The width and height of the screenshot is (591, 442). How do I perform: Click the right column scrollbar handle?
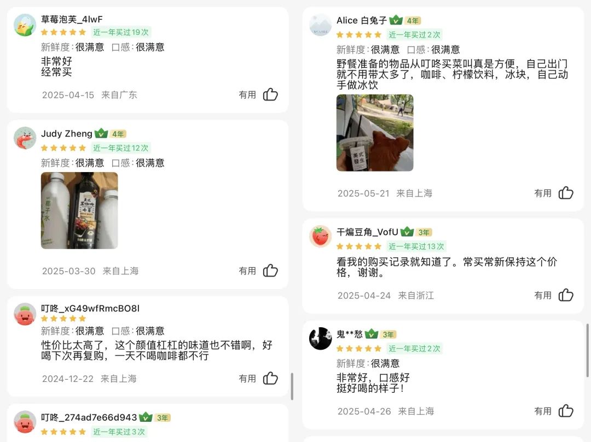(587, 350)
